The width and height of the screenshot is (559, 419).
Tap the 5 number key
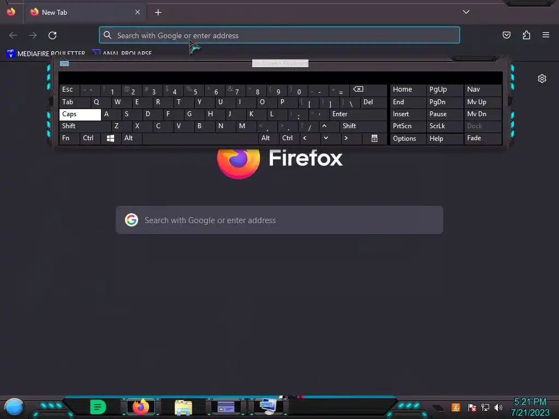coord(194,90)
